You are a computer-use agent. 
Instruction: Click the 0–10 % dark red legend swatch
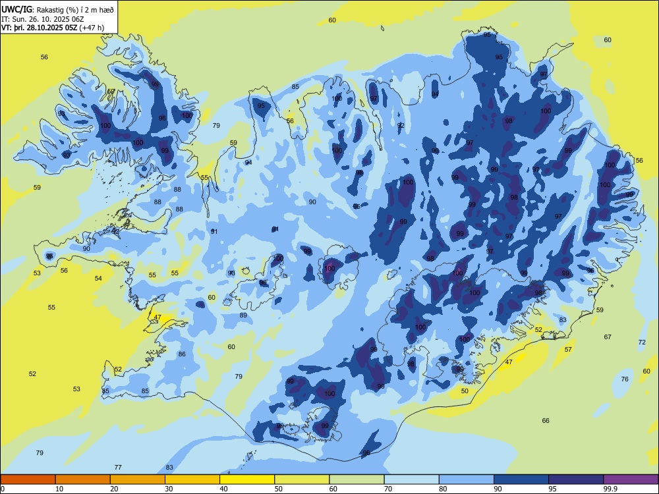(x=28, y=480)
